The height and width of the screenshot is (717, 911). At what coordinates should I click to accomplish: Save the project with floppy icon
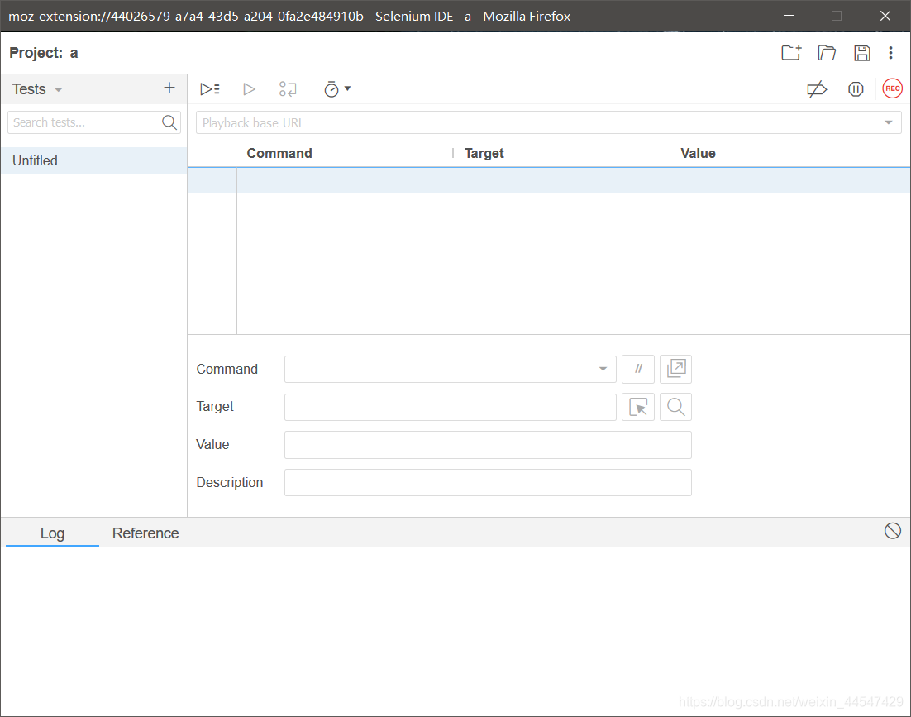tap(862, 53)
